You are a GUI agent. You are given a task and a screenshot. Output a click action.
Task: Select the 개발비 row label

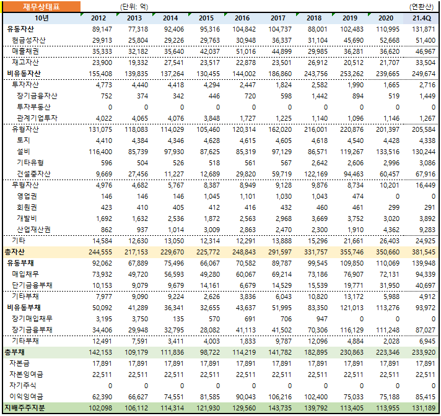[x=27, y=219]
